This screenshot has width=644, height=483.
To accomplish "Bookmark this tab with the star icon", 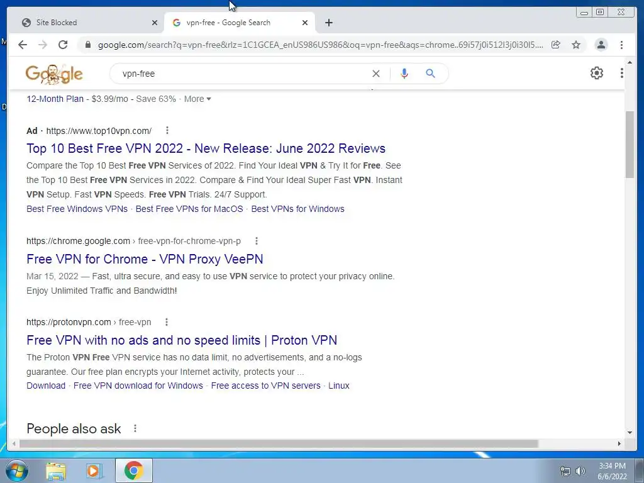I will pos(576,45).
